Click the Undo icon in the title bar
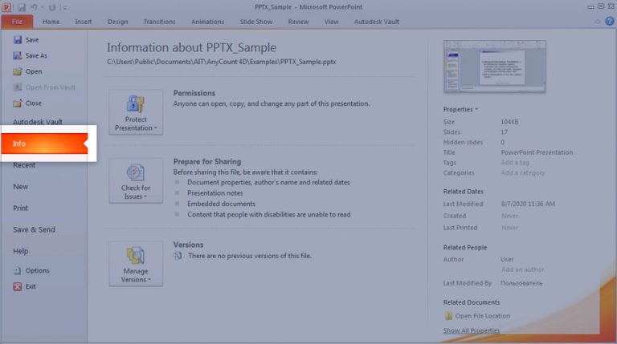Viewport: 617px width, 344px height. click(34, 7)
